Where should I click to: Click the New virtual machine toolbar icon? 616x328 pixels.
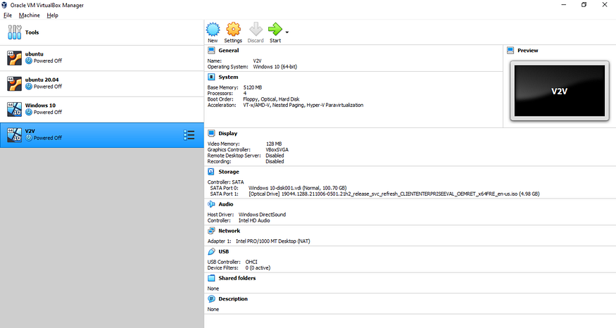[x=213, y=30]
